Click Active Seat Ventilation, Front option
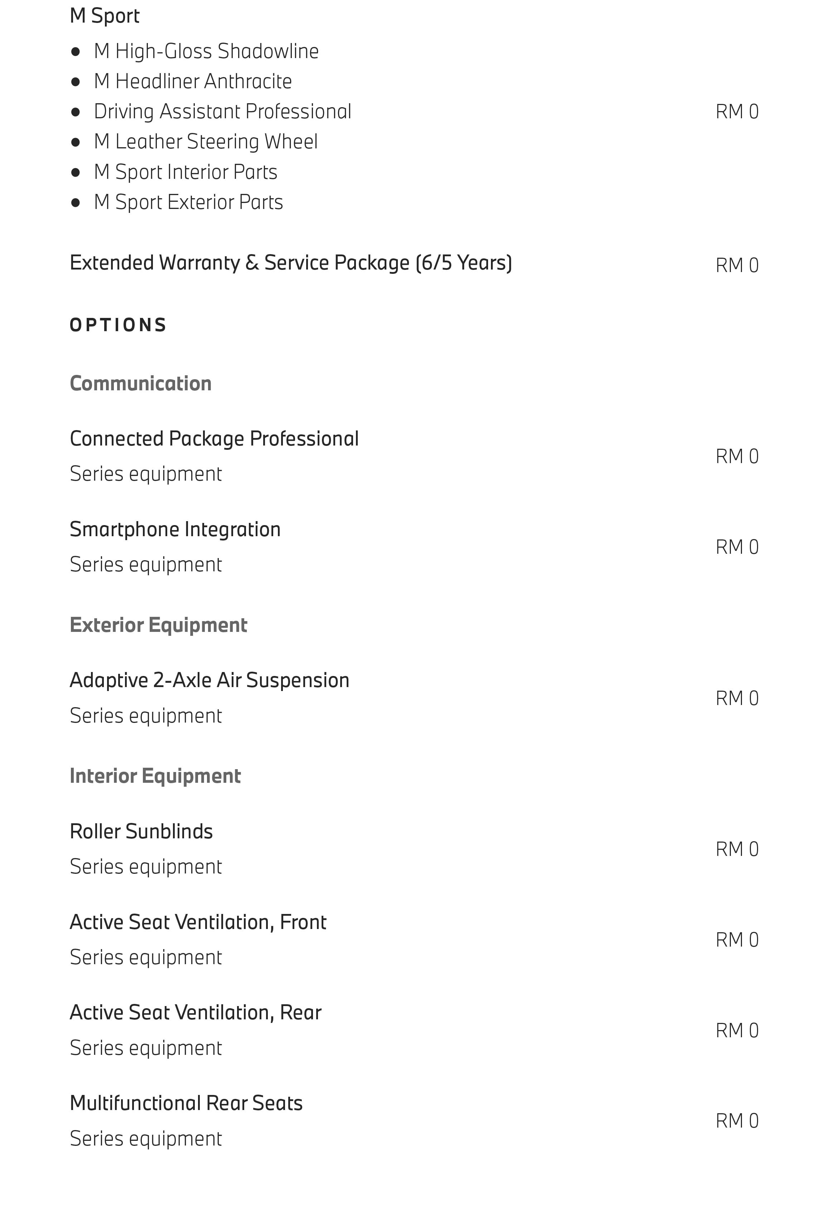The height and width of the screenshot is (1229, 834). 198,922
